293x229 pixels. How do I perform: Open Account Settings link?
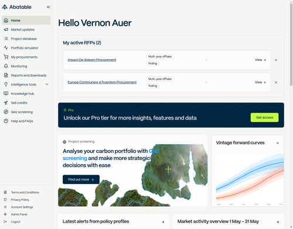click(x=22, y=207)
